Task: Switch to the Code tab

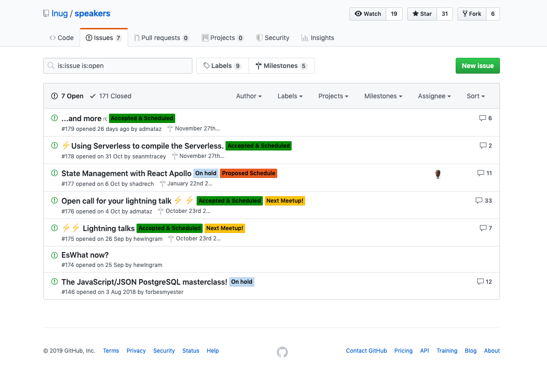Action: [62, 38]
